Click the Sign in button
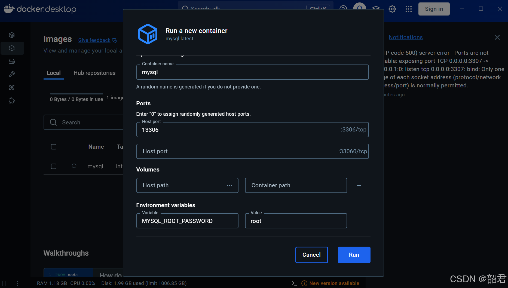 click(x=434, y=9)
